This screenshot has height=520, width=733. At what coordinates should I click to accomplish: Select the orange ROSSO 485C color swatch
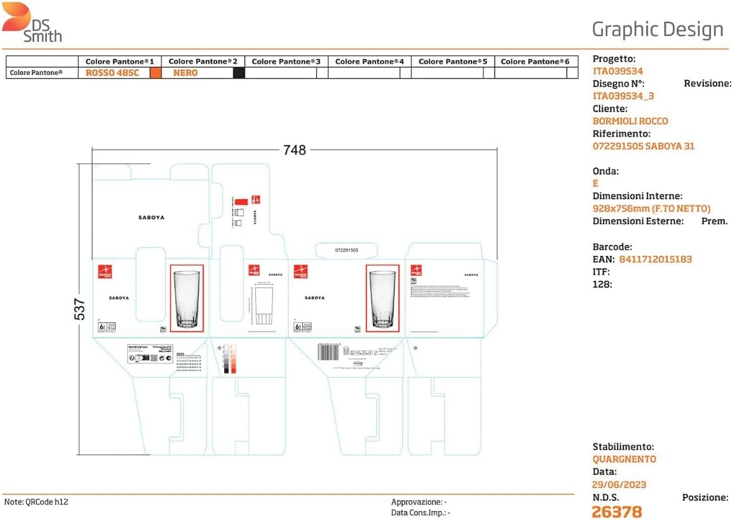click(155, 73)
